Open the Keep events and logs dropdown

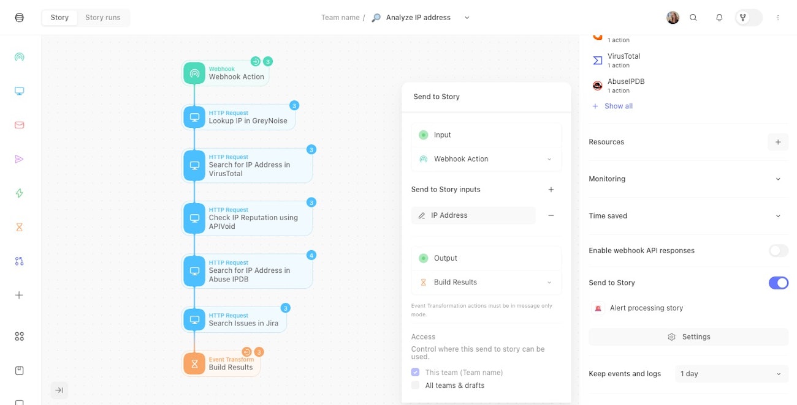click(731, 374)
